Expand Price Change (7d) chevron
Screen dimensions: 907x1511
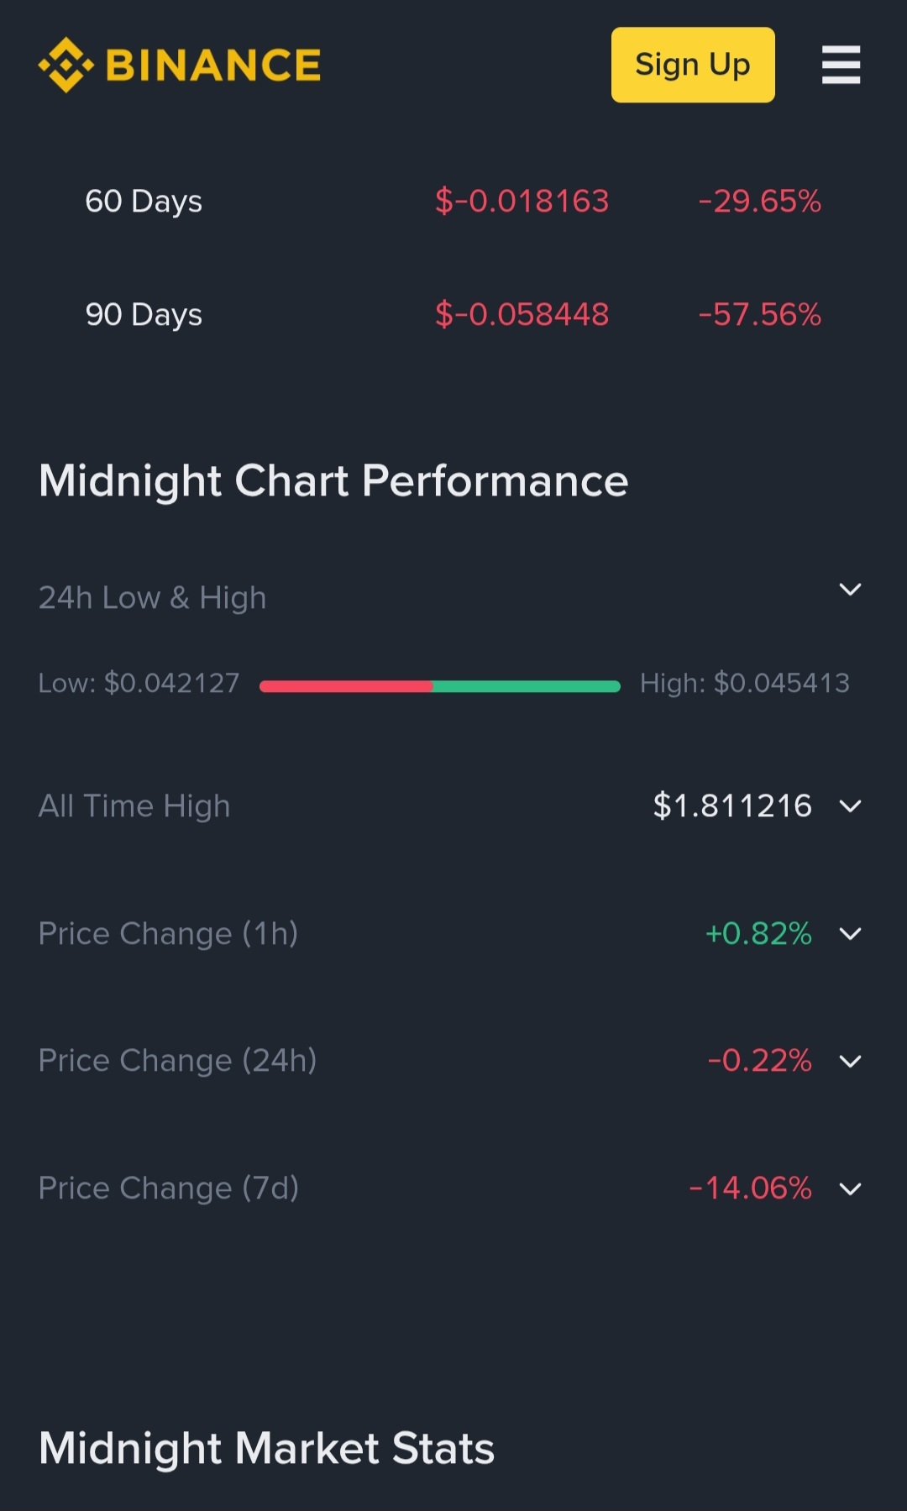(850, 1188)
